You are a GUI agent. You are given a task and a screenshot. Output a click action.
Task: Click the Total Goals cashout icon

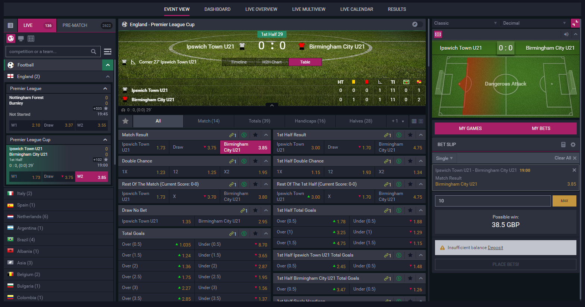(244, 233)
